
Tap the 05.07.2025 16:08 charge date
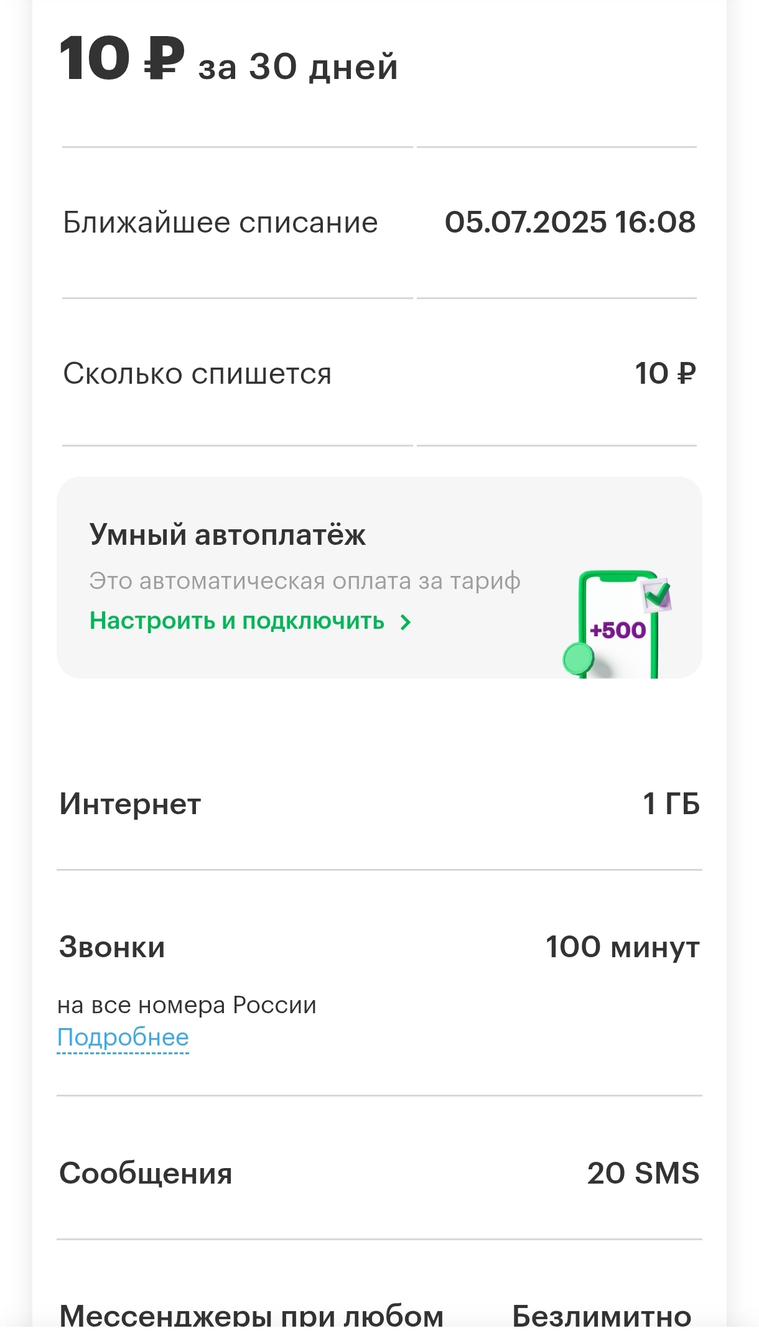click(570, 223)
